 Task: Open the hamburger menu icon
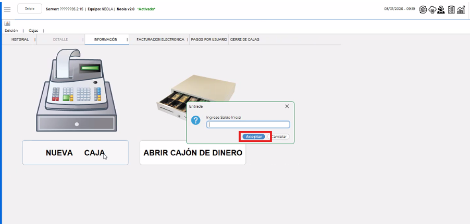(x=7, y=9)
